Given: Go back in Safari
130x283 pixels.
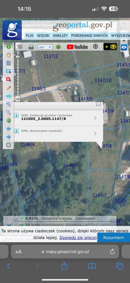Looking at the screenshot, I should 9,266.
